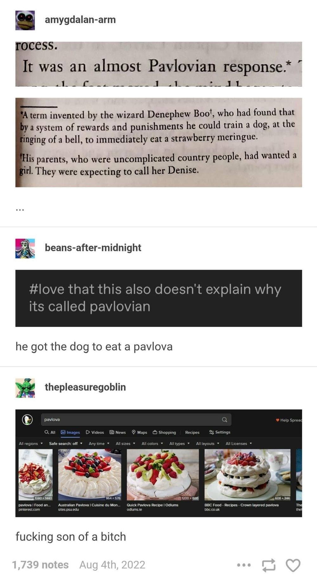Viewport: 317px width, 588px height.
Task: Expand the All regions dropdown
Action: tap(31, 444)
